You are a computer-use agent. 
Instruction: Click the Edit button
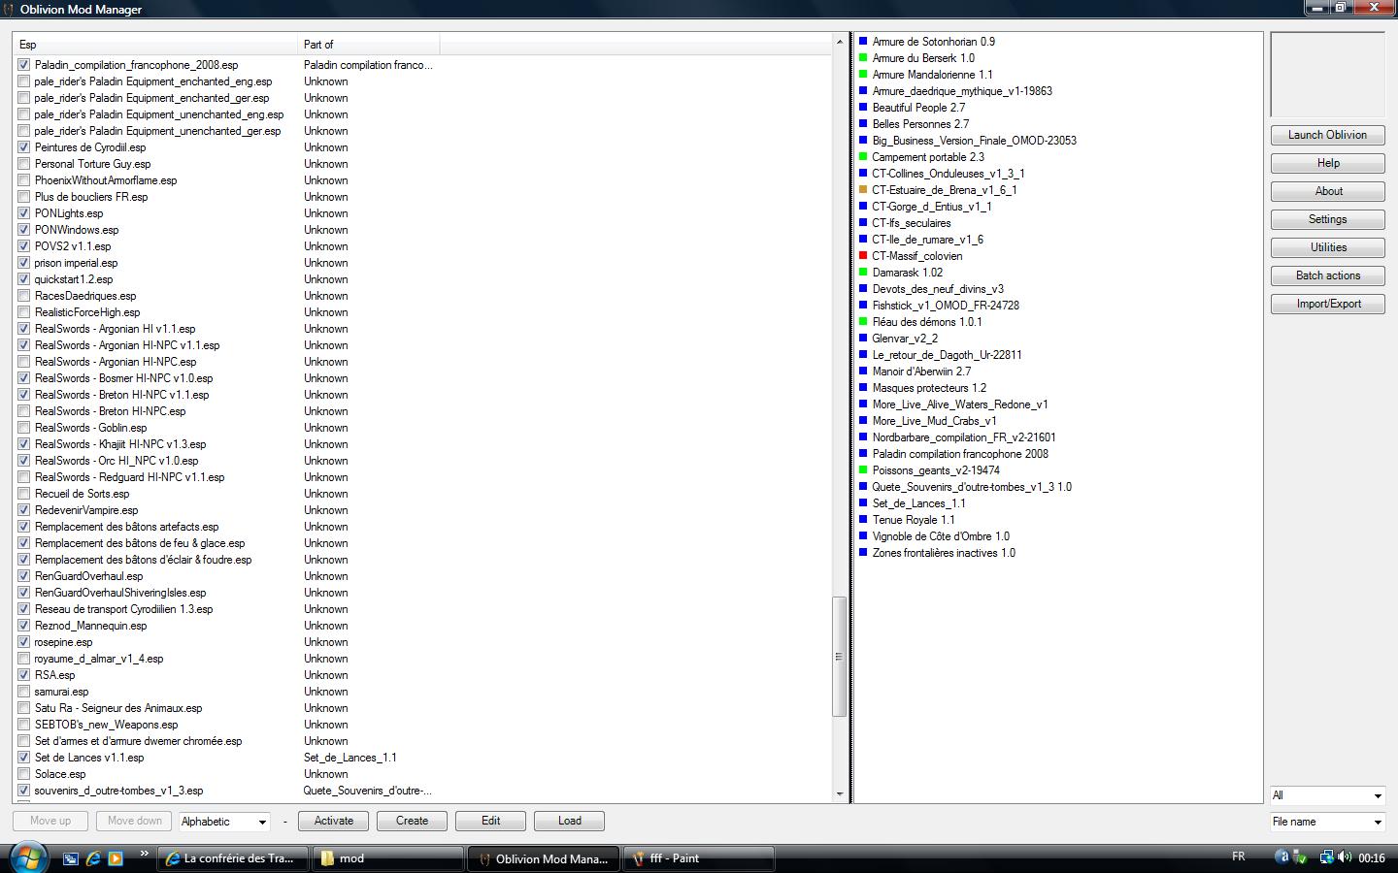[x=491, y=822]
